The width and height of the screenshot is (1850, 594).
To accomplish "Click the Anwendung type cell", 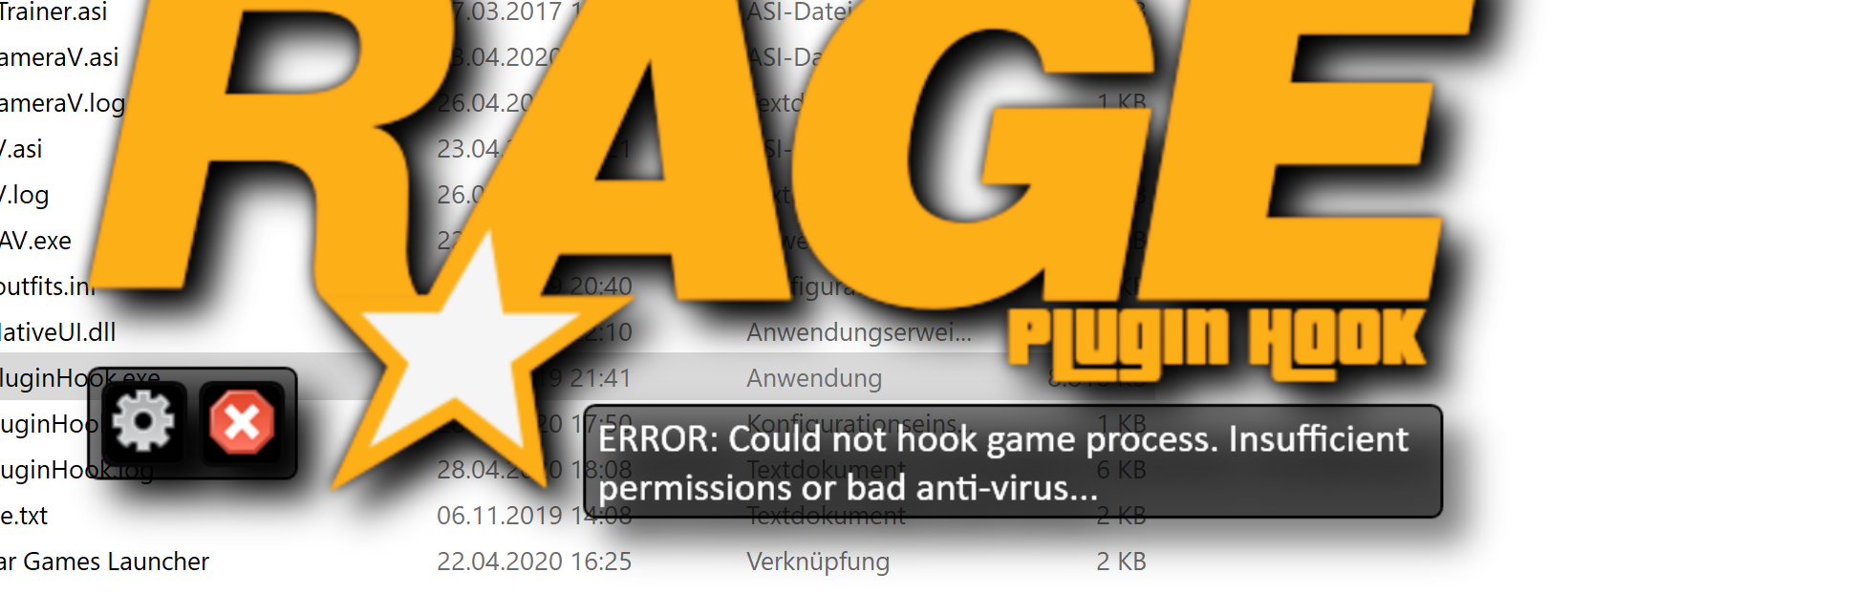I will (x=814, y=378).
